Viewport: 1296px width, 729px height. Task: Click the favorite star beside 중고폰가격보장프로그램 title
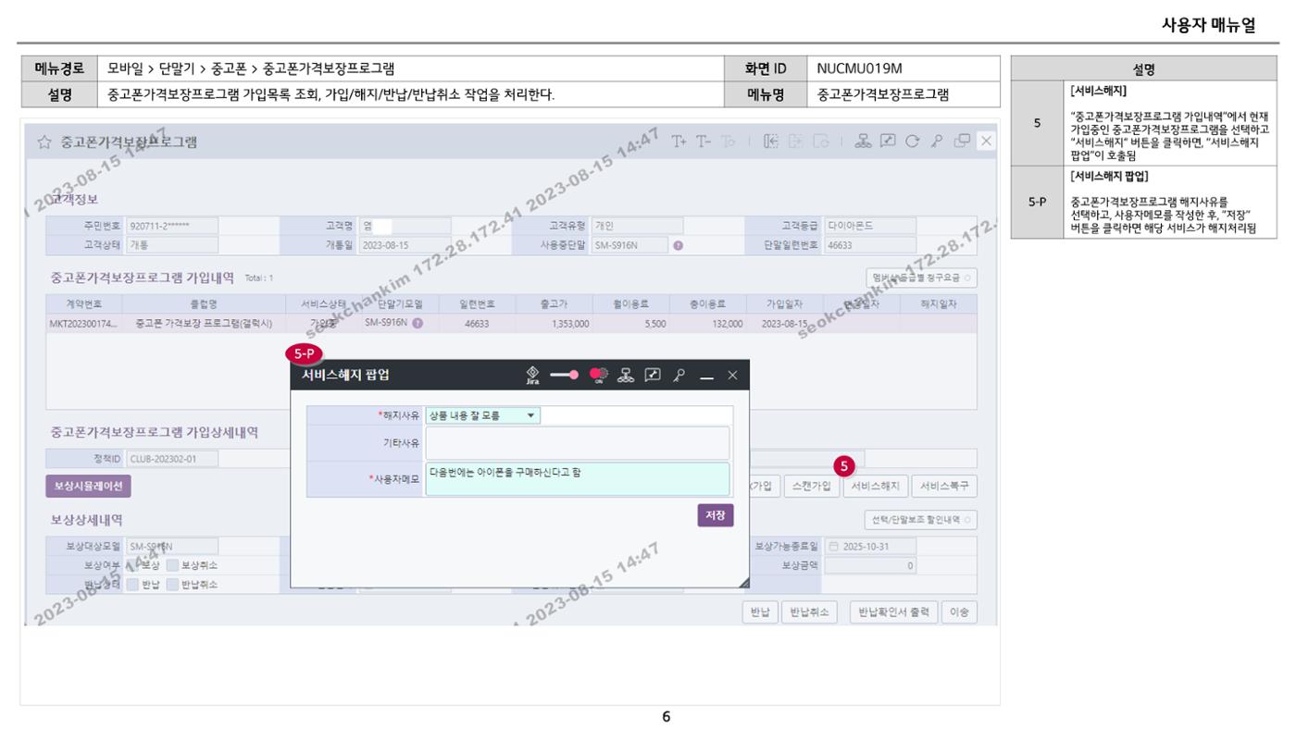click(43, 142)
